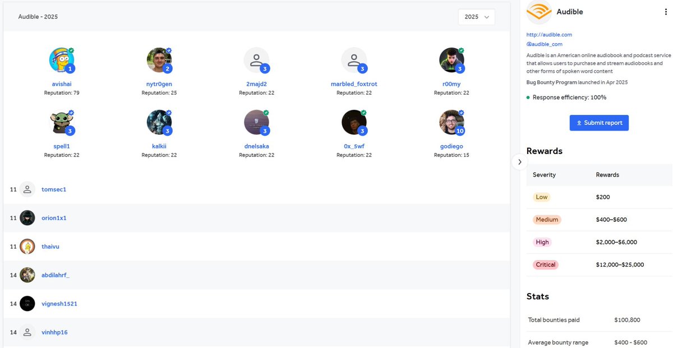Open the avishai username link
Screen dimensions: 673x348
point(62,84)
